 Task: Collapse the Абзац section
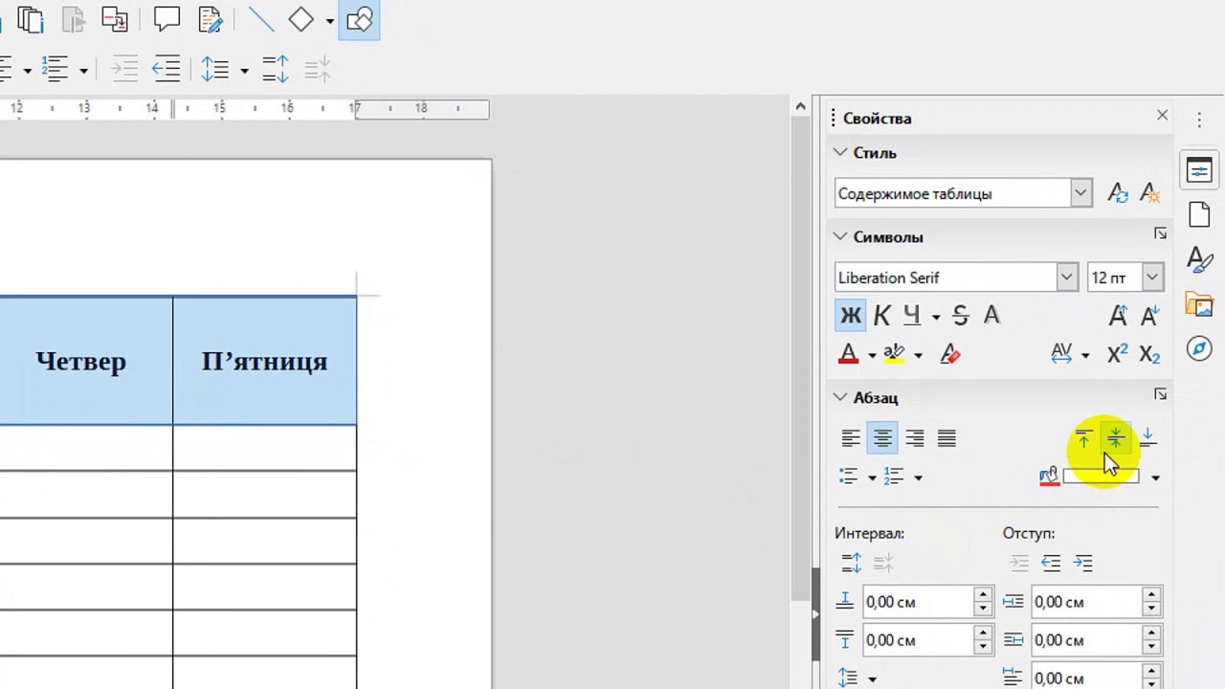pyautogui.click(x=840, y=397)
